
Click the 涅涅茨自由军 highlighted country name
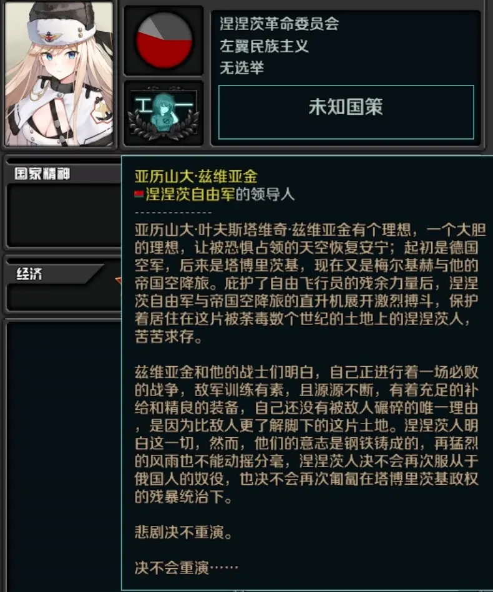[190, 195]
